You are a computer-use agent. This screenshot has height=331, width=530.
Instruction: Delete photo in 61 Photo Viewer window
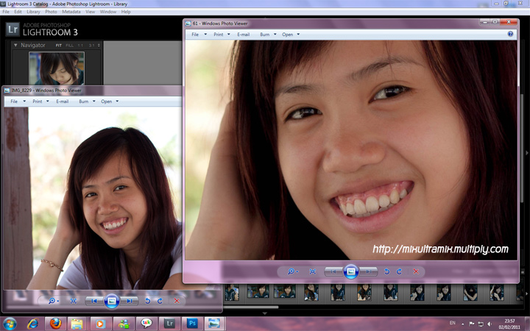416,271
